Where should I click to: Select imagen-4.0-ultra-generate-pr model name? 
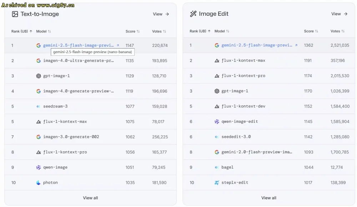point(78,61)
